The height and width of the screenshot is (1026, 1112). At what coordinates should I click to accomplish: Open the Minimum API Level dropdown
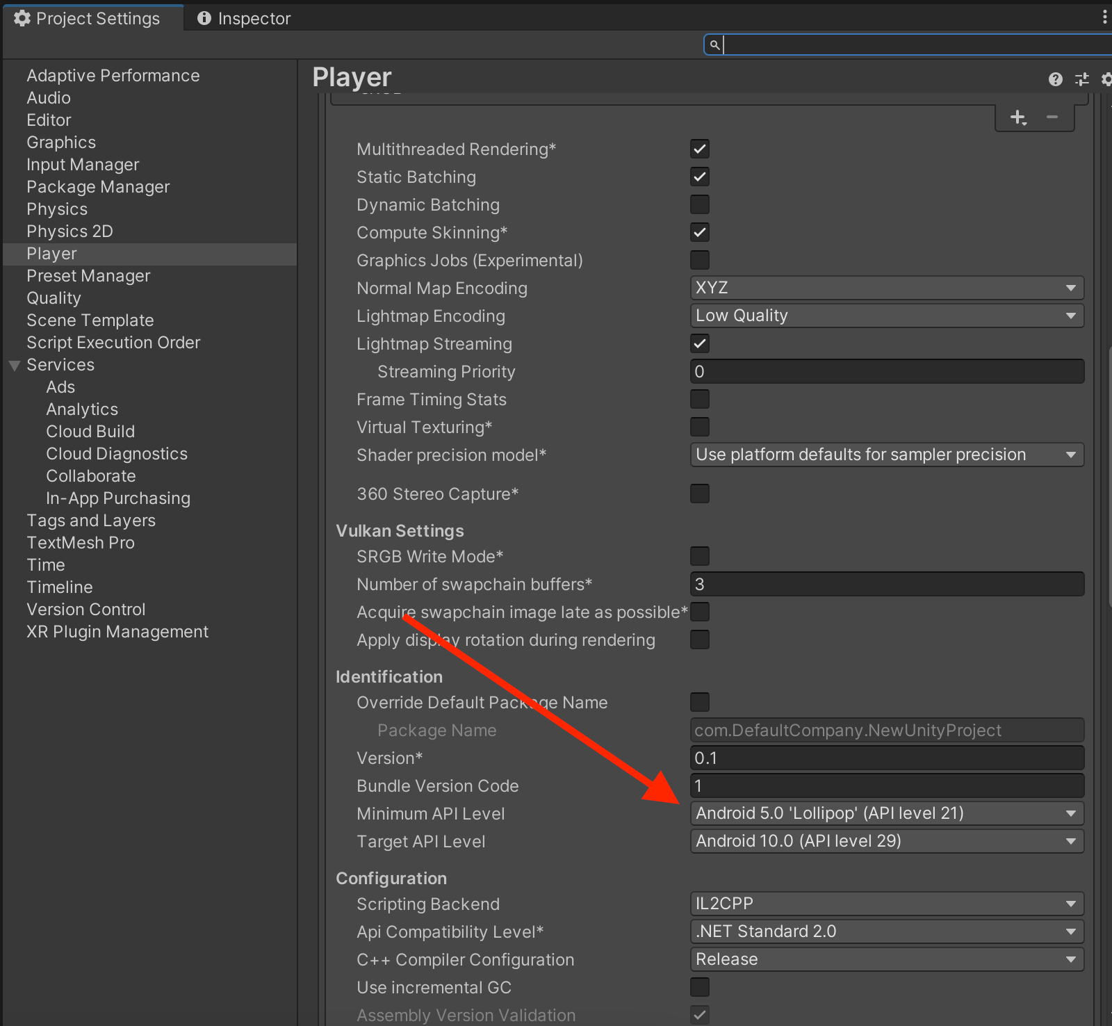coord(886,813)
